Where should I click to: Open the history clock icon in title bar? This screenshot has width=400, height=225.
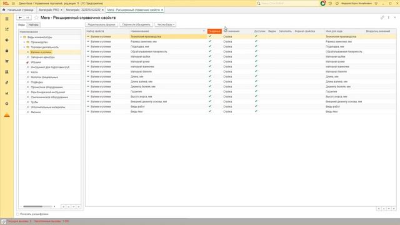click(x=330, y=3)
